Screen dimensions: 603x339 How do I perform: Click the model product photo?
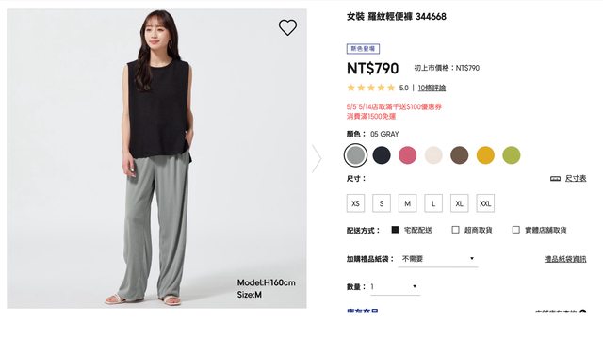pyautogui.click(x=156, y=159)
